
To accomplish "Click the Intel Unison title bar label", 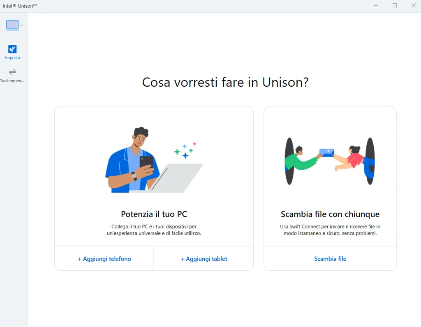I will pos(20,5).
